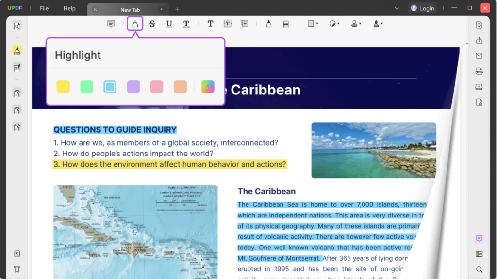Open the File menu
Image resolution: width=497 pixels, height=279 pixels.
coord(44,8)
